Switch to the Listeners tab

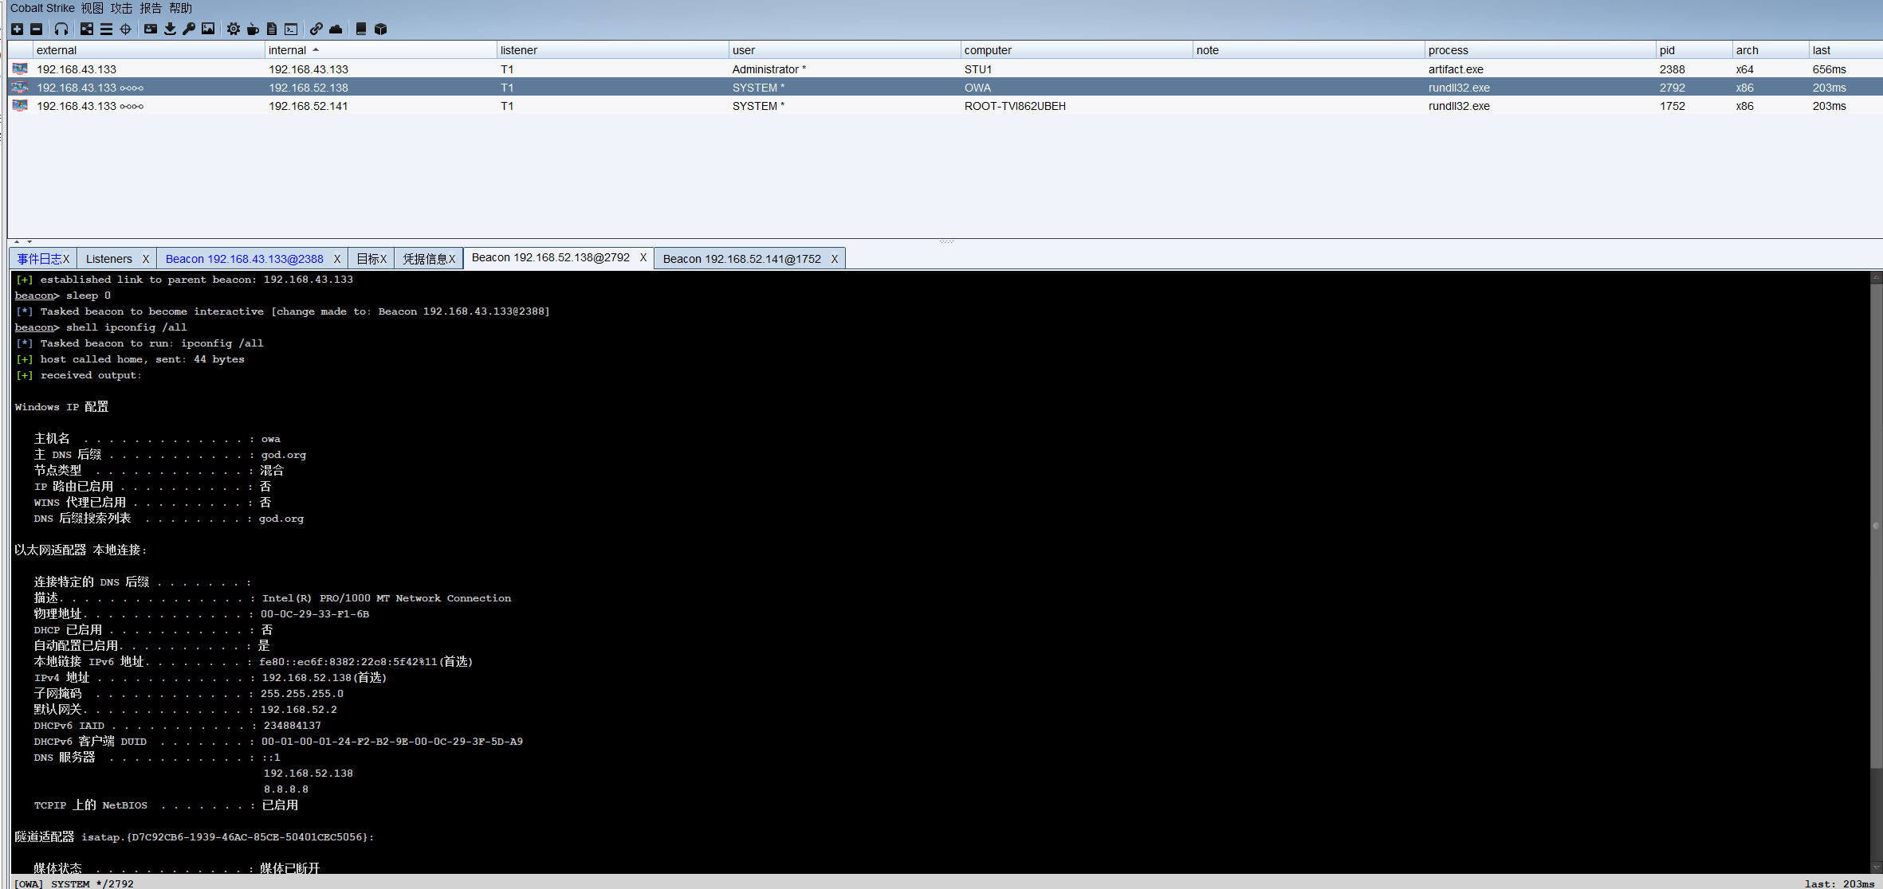click(109, 259)
